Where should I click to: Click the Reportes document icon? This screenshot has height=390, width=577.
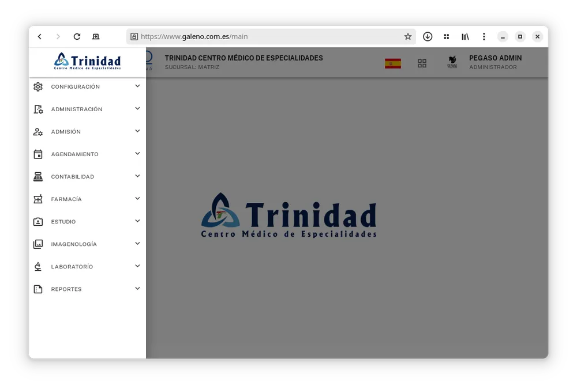pyautogui.click(x=38, y=289)
